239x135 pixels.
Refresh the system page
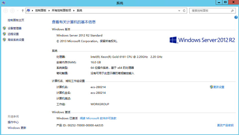pos(184,10)
